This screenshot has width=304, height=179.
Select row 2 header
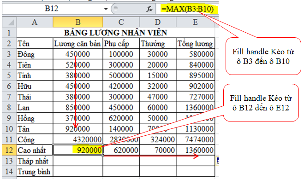tap(9, 43)
